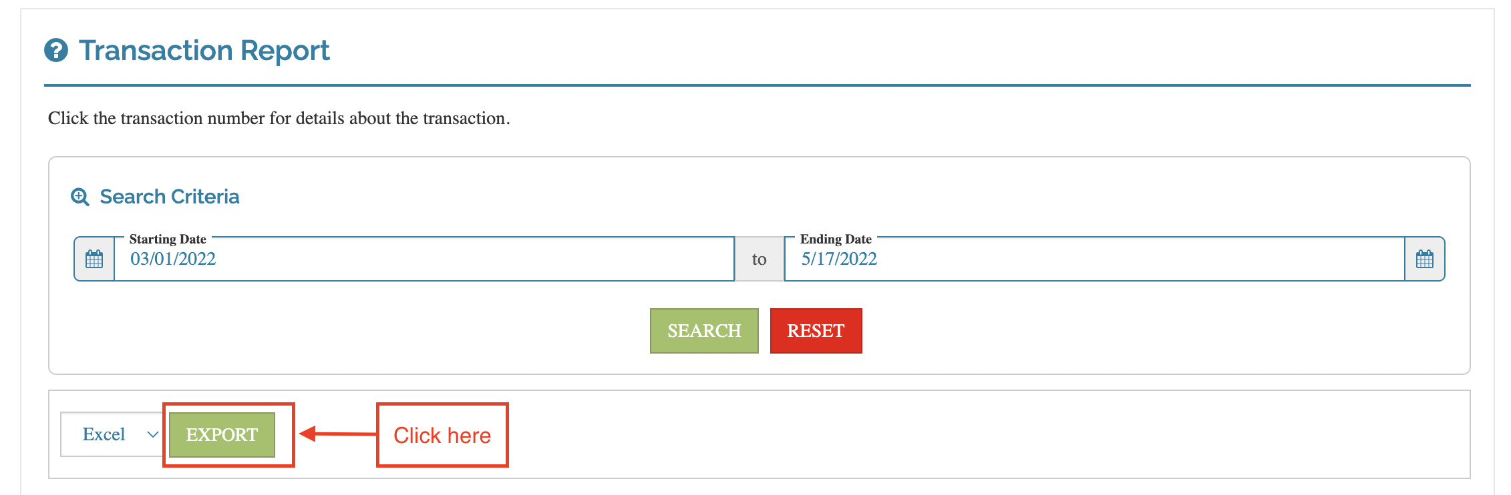Click the Ending Date field label
The height and width of the screenshot is (495, 1511).
coord(836,239)
